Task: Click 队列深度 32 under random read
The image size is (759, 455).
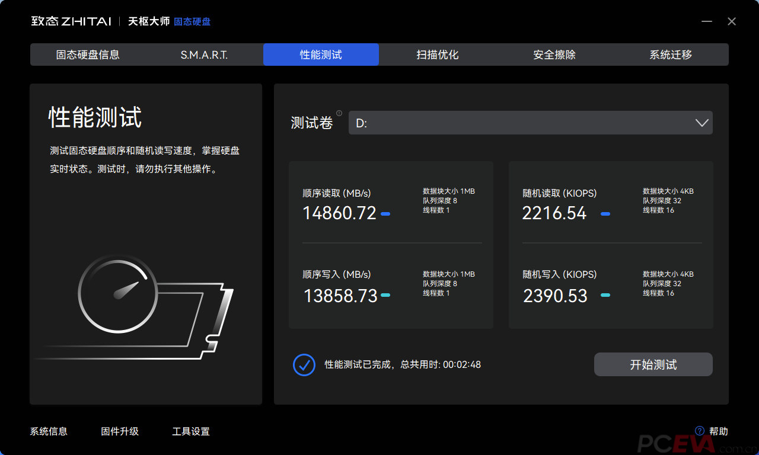Action: [x=662, y=201]
